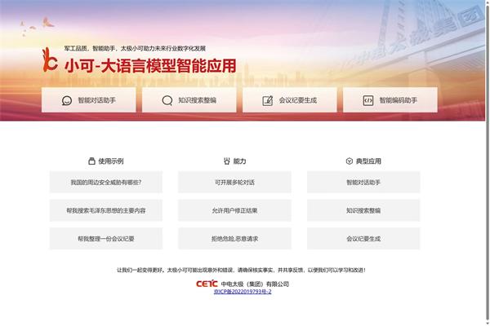Open 知识搜索整编 under 典型应用
The height and width of the screenshot is (326, 490).
(363, 210)
